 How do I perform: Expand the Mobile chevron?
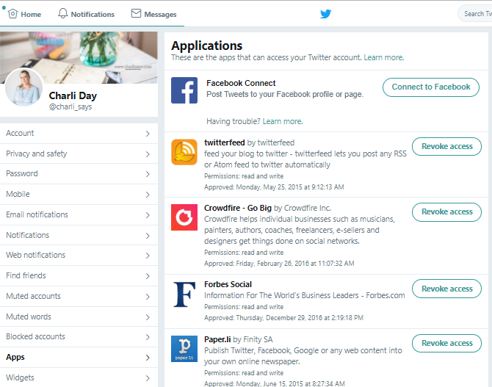coord(148,195)
